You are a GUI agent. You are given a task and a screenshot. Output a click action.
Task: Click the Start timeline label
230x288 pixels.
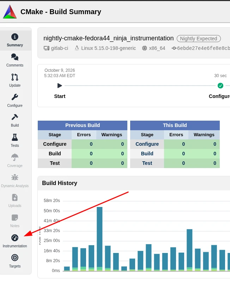[60, 96]
